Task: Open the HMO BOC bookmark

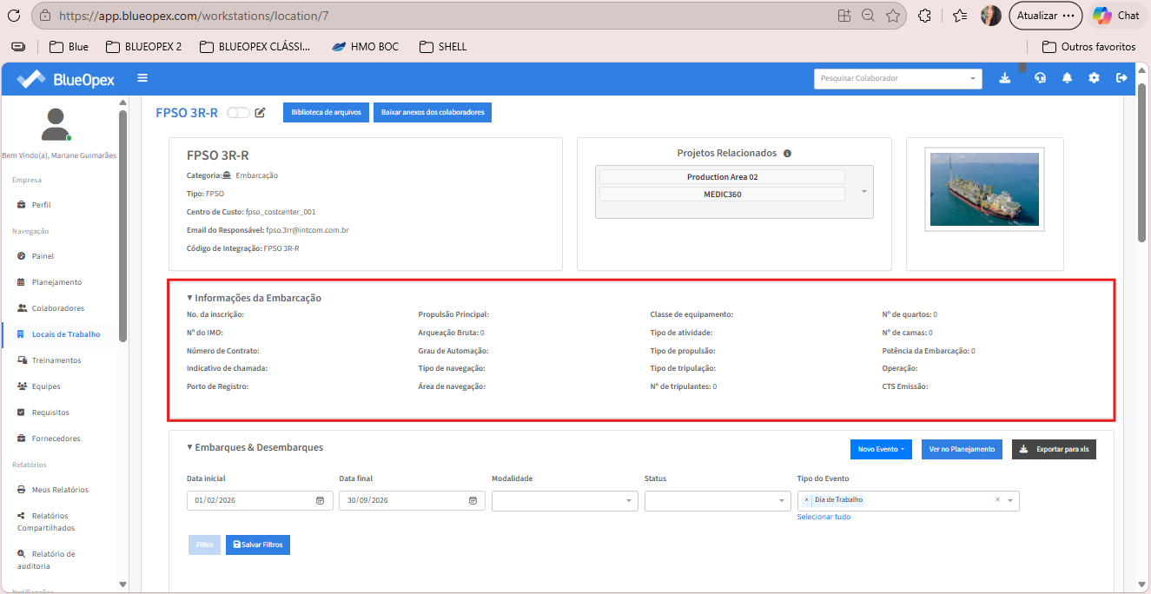Action: tap(366, 47)
